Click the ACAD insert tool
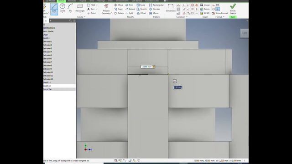292x164 pixels. 205,13
